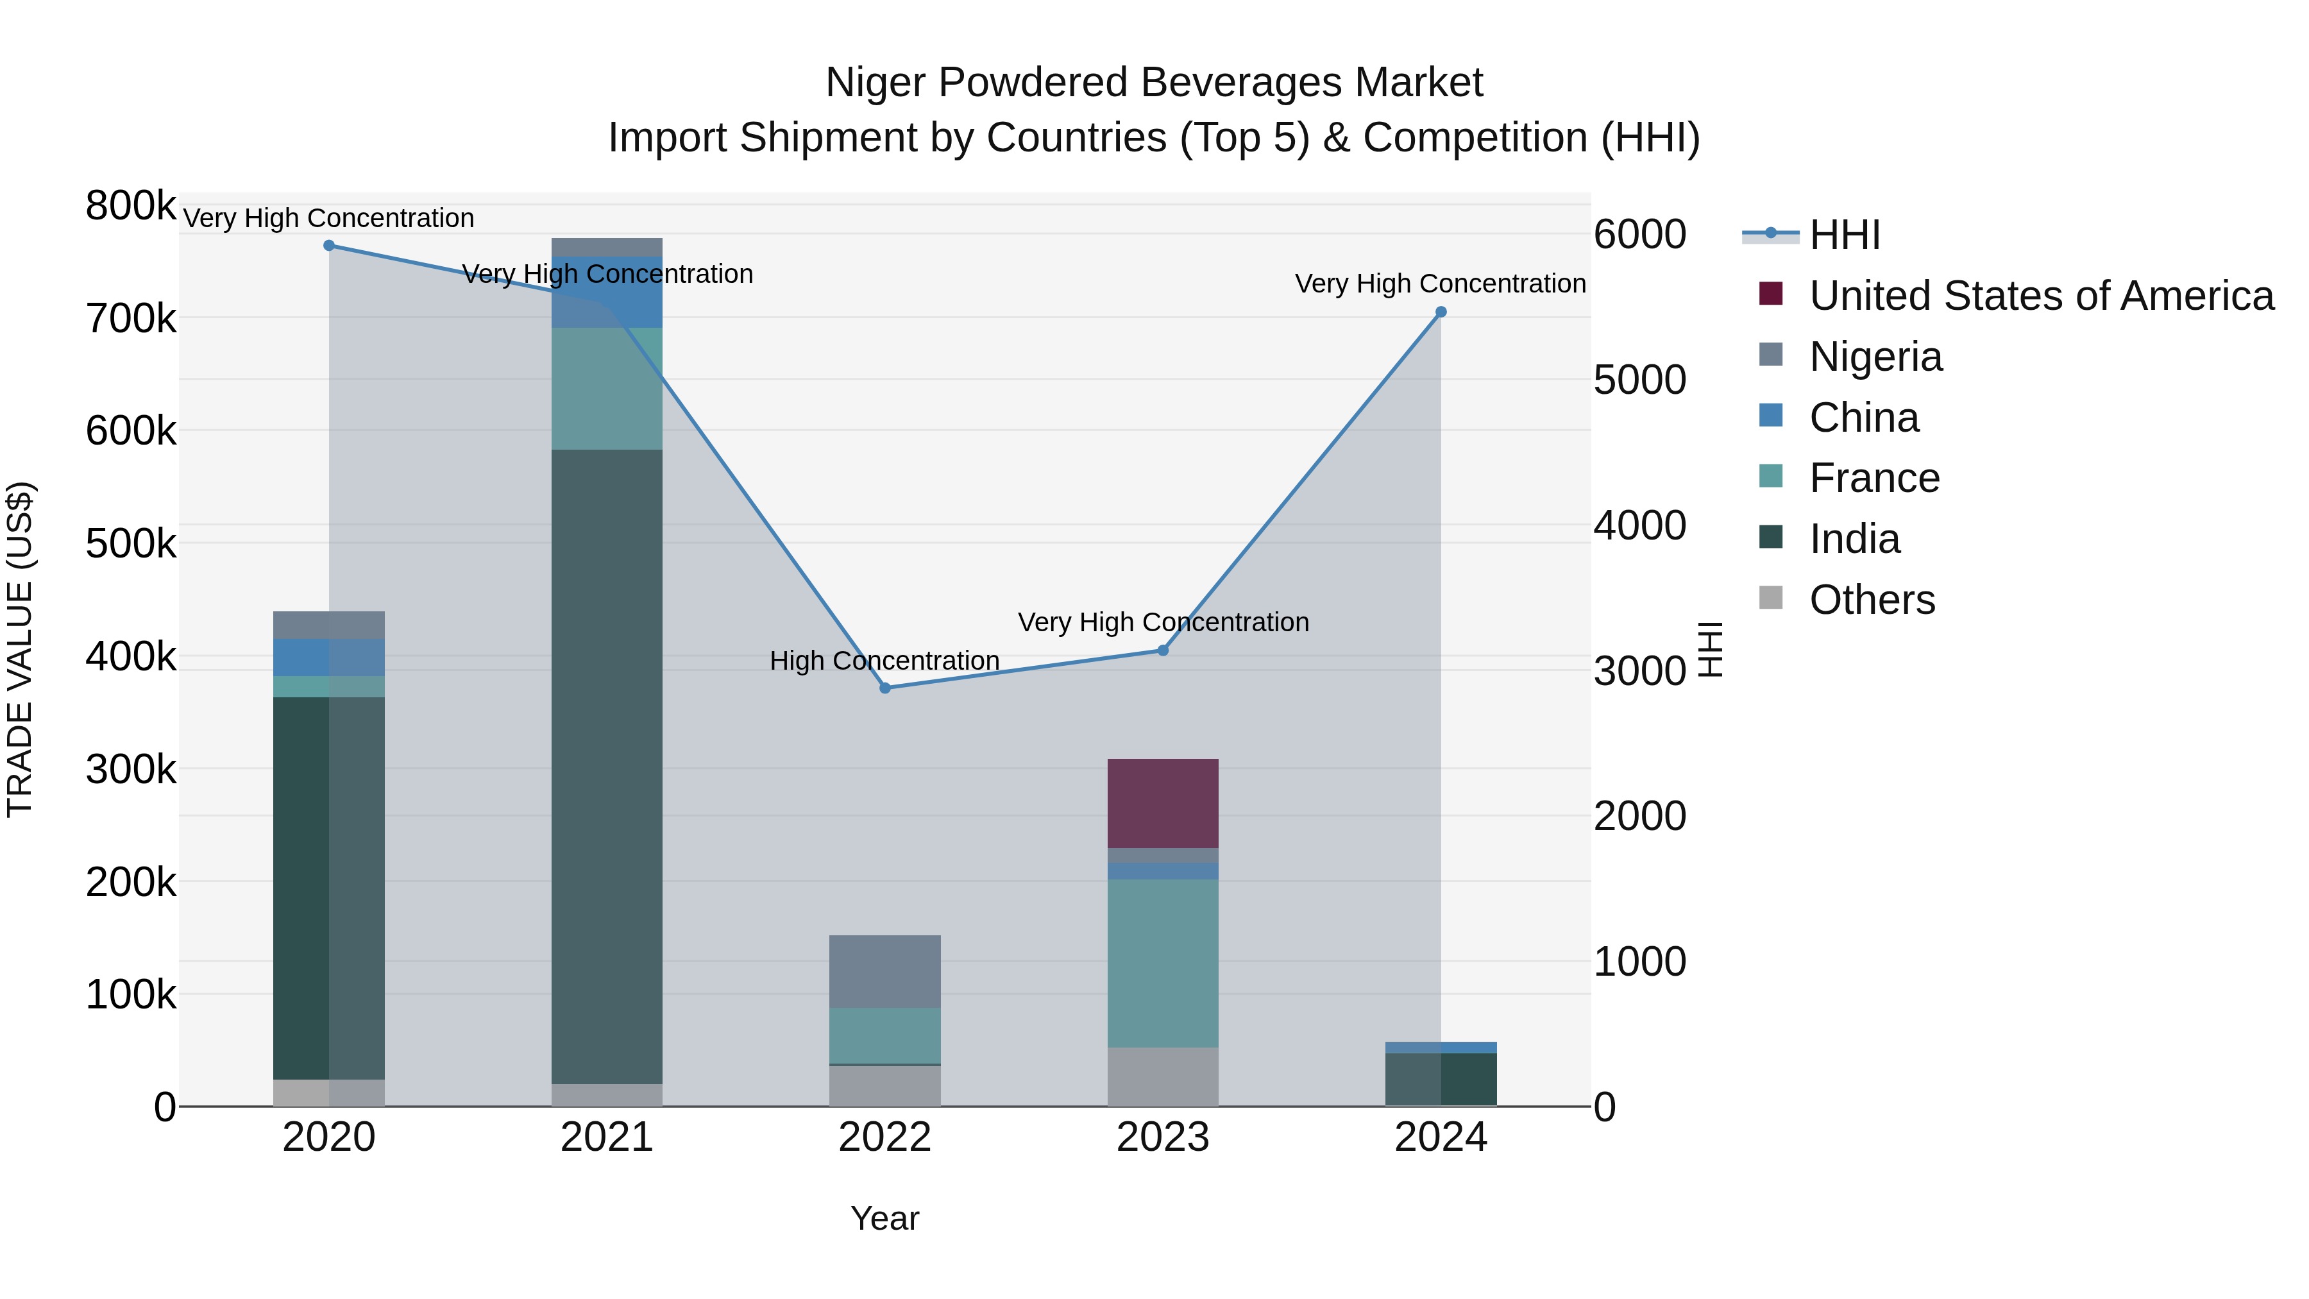Image resolution: width=2309 pixels, height=1299 pixels.
Task: Click the China blue legend swatch
Action: tap(1771, 415)
